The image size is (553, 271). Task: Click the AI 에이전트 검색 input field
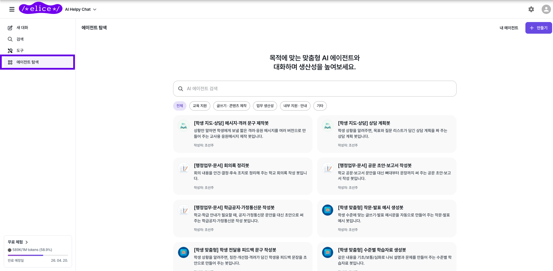click(x=314, y=88)
